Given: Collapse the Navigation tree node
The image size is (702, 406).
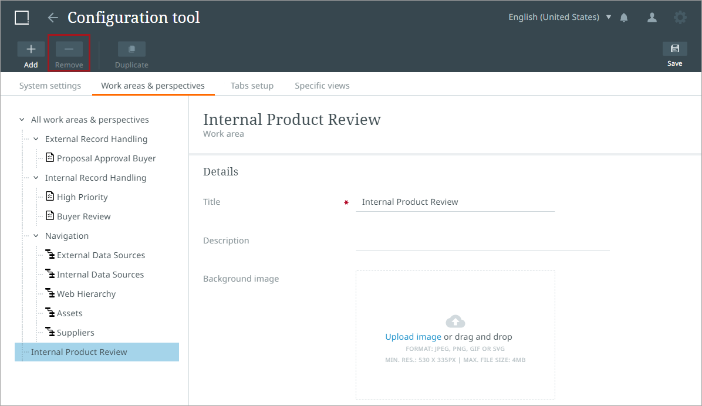Looking at the screenshot, I should (x=36, y=236).
